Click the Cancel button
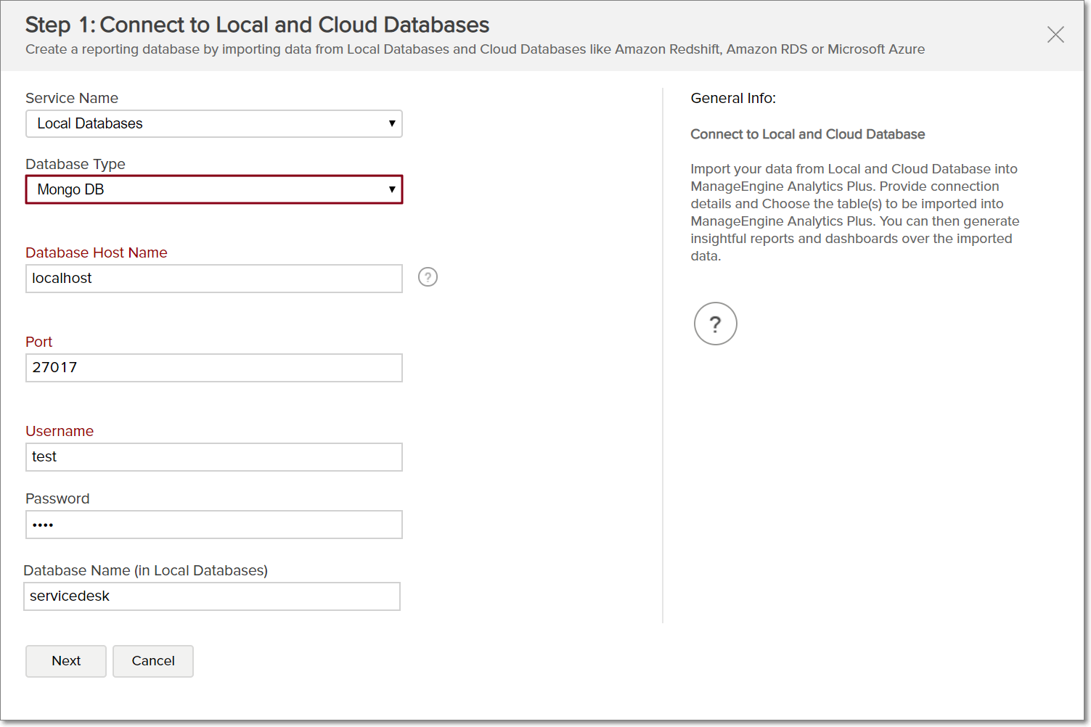 (x=153, y=661)
